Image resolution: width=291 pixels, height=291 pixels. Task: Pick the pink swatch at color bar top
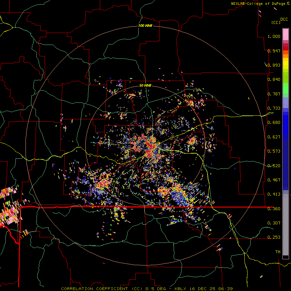[286, 34]
